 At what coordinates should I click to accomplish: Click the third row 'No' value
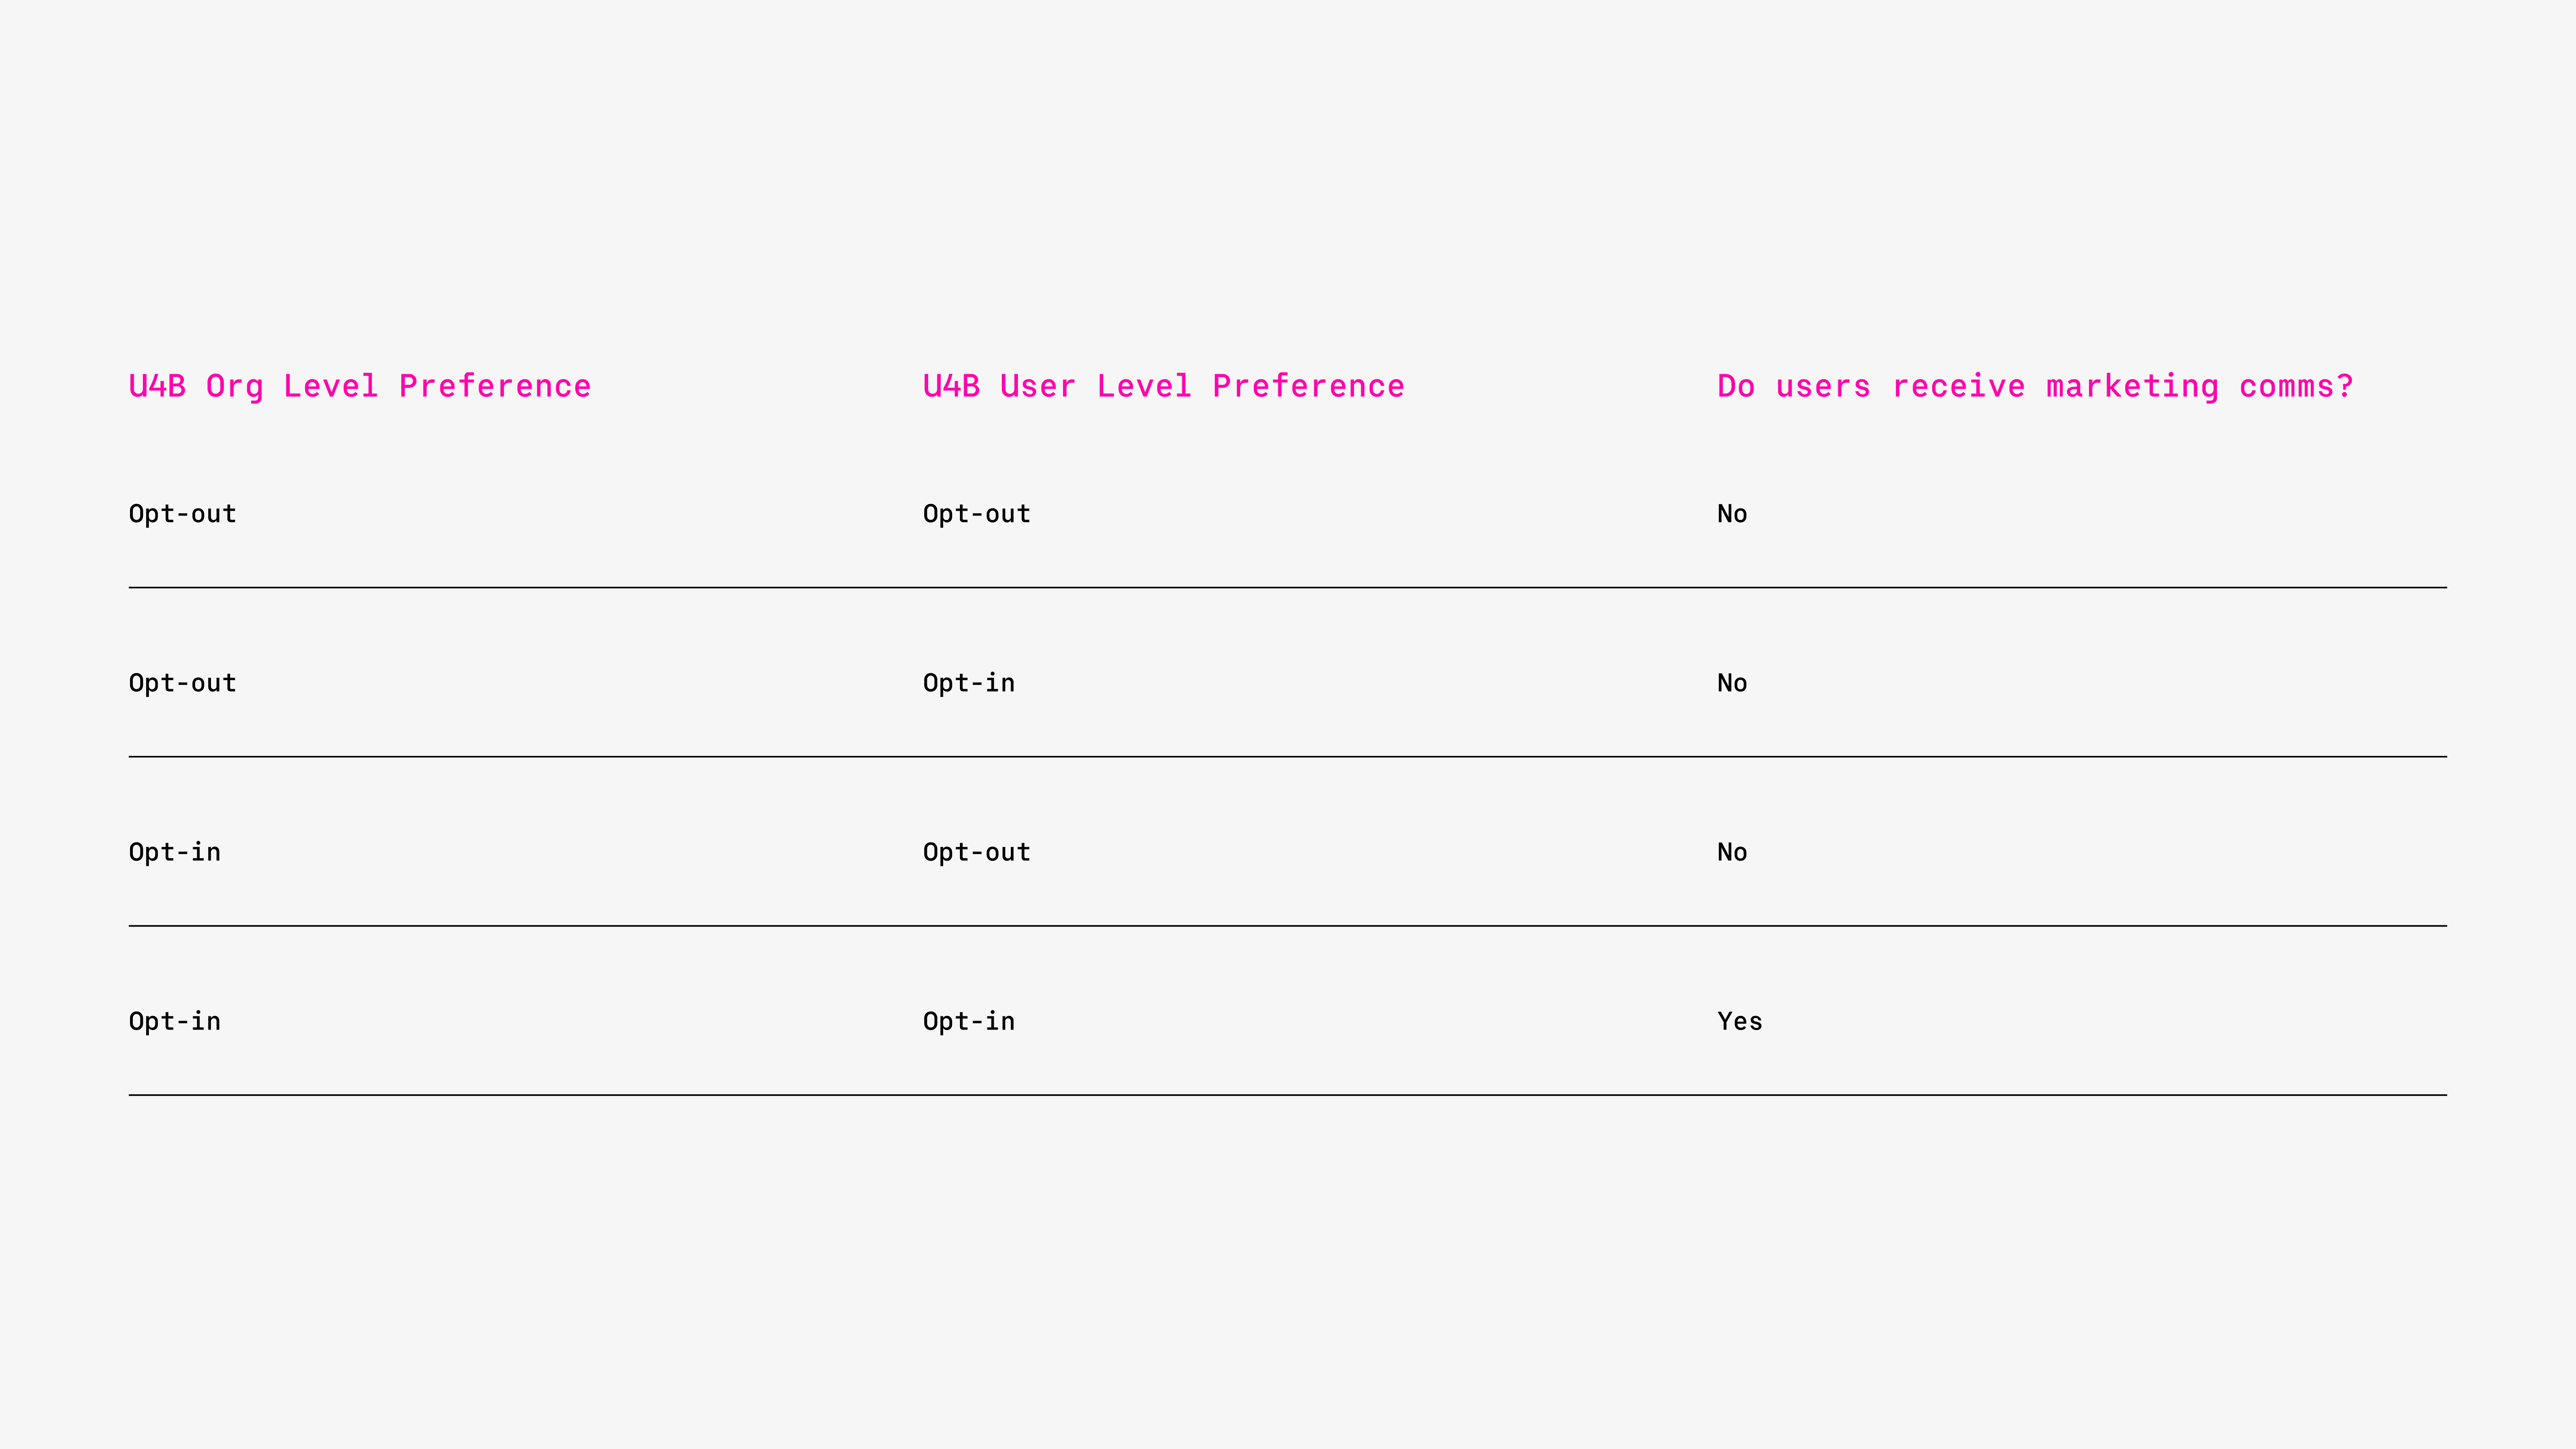pos(1732,852)
